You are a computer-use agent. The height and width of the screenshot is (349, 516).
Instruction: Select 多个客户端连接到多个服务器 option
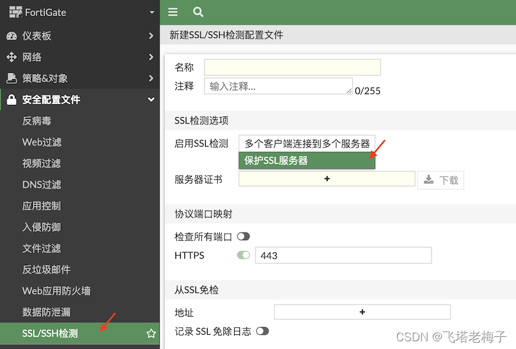click(307, 144)
